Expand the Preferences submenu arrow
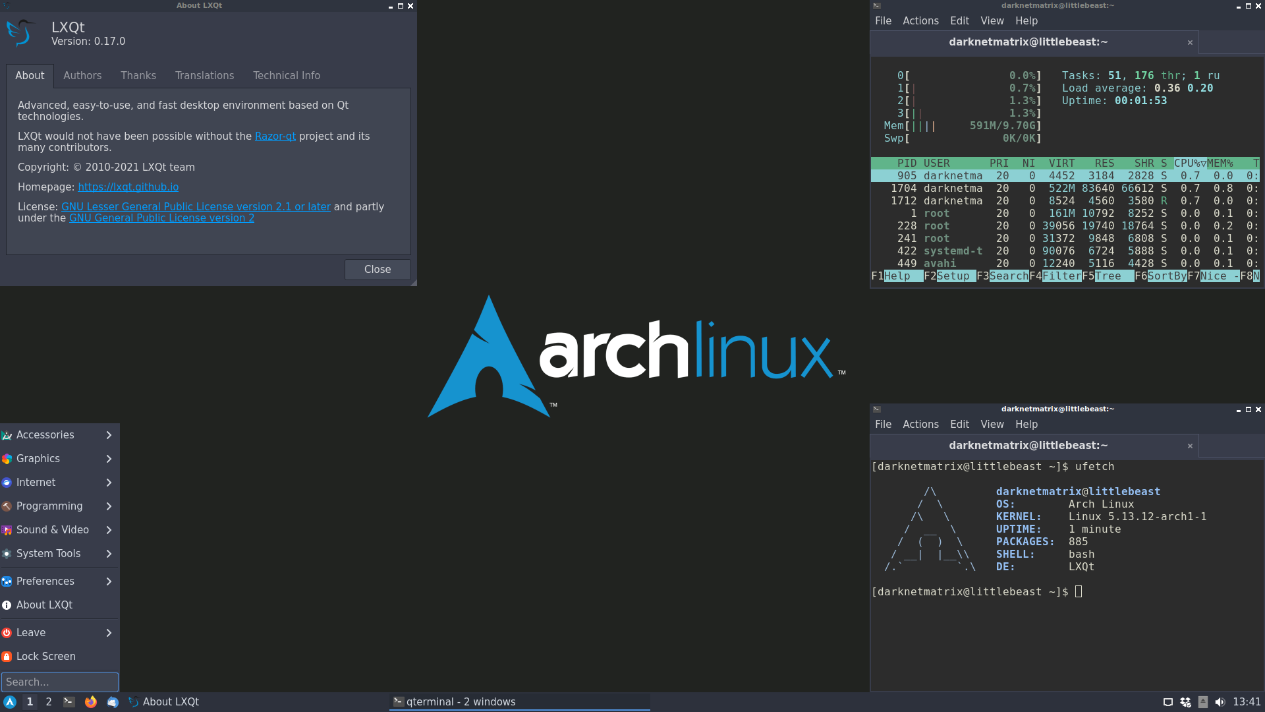1265x712 pixels. [x=109, y=581]
